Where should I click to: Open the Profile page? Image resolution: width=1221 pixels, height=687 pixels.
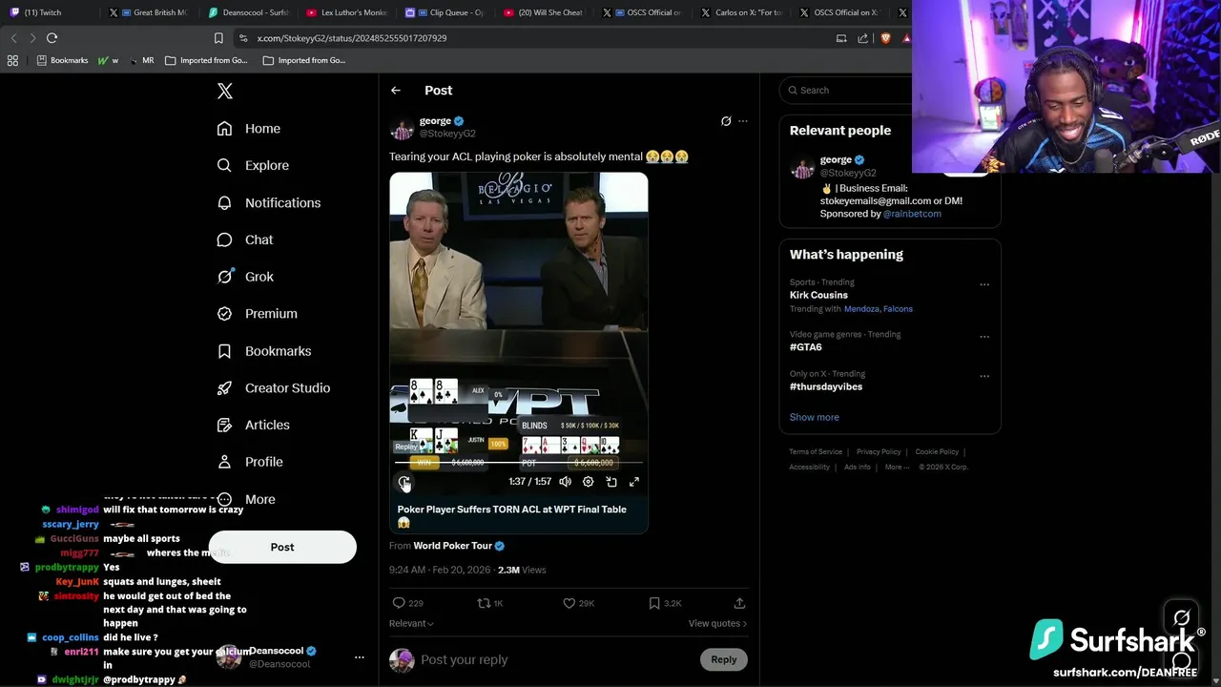(x=250, y=462)
